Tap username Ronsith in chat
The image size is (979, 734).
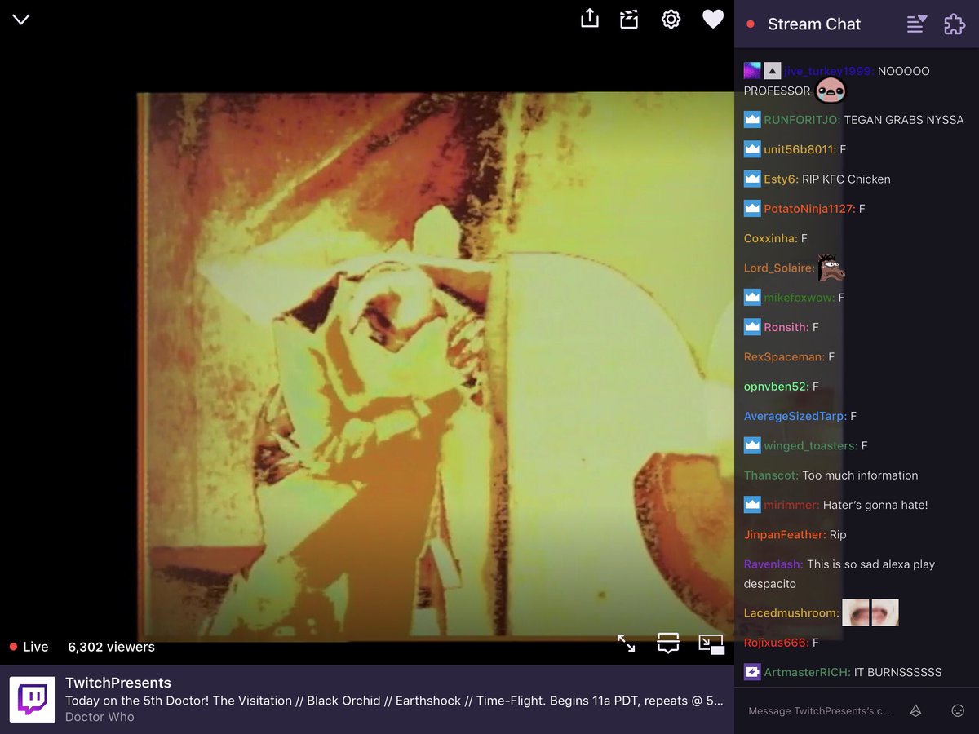786,327
